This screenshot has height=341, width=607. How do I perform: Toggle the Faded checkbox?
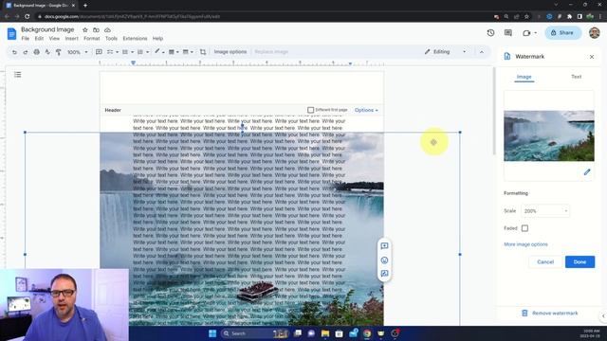(x=524, y=228)
